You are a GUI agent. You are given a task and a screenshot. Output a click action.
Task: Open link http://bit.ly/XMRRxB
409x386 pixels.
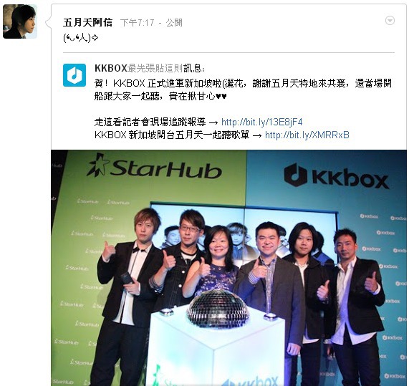tap(307, 135)
